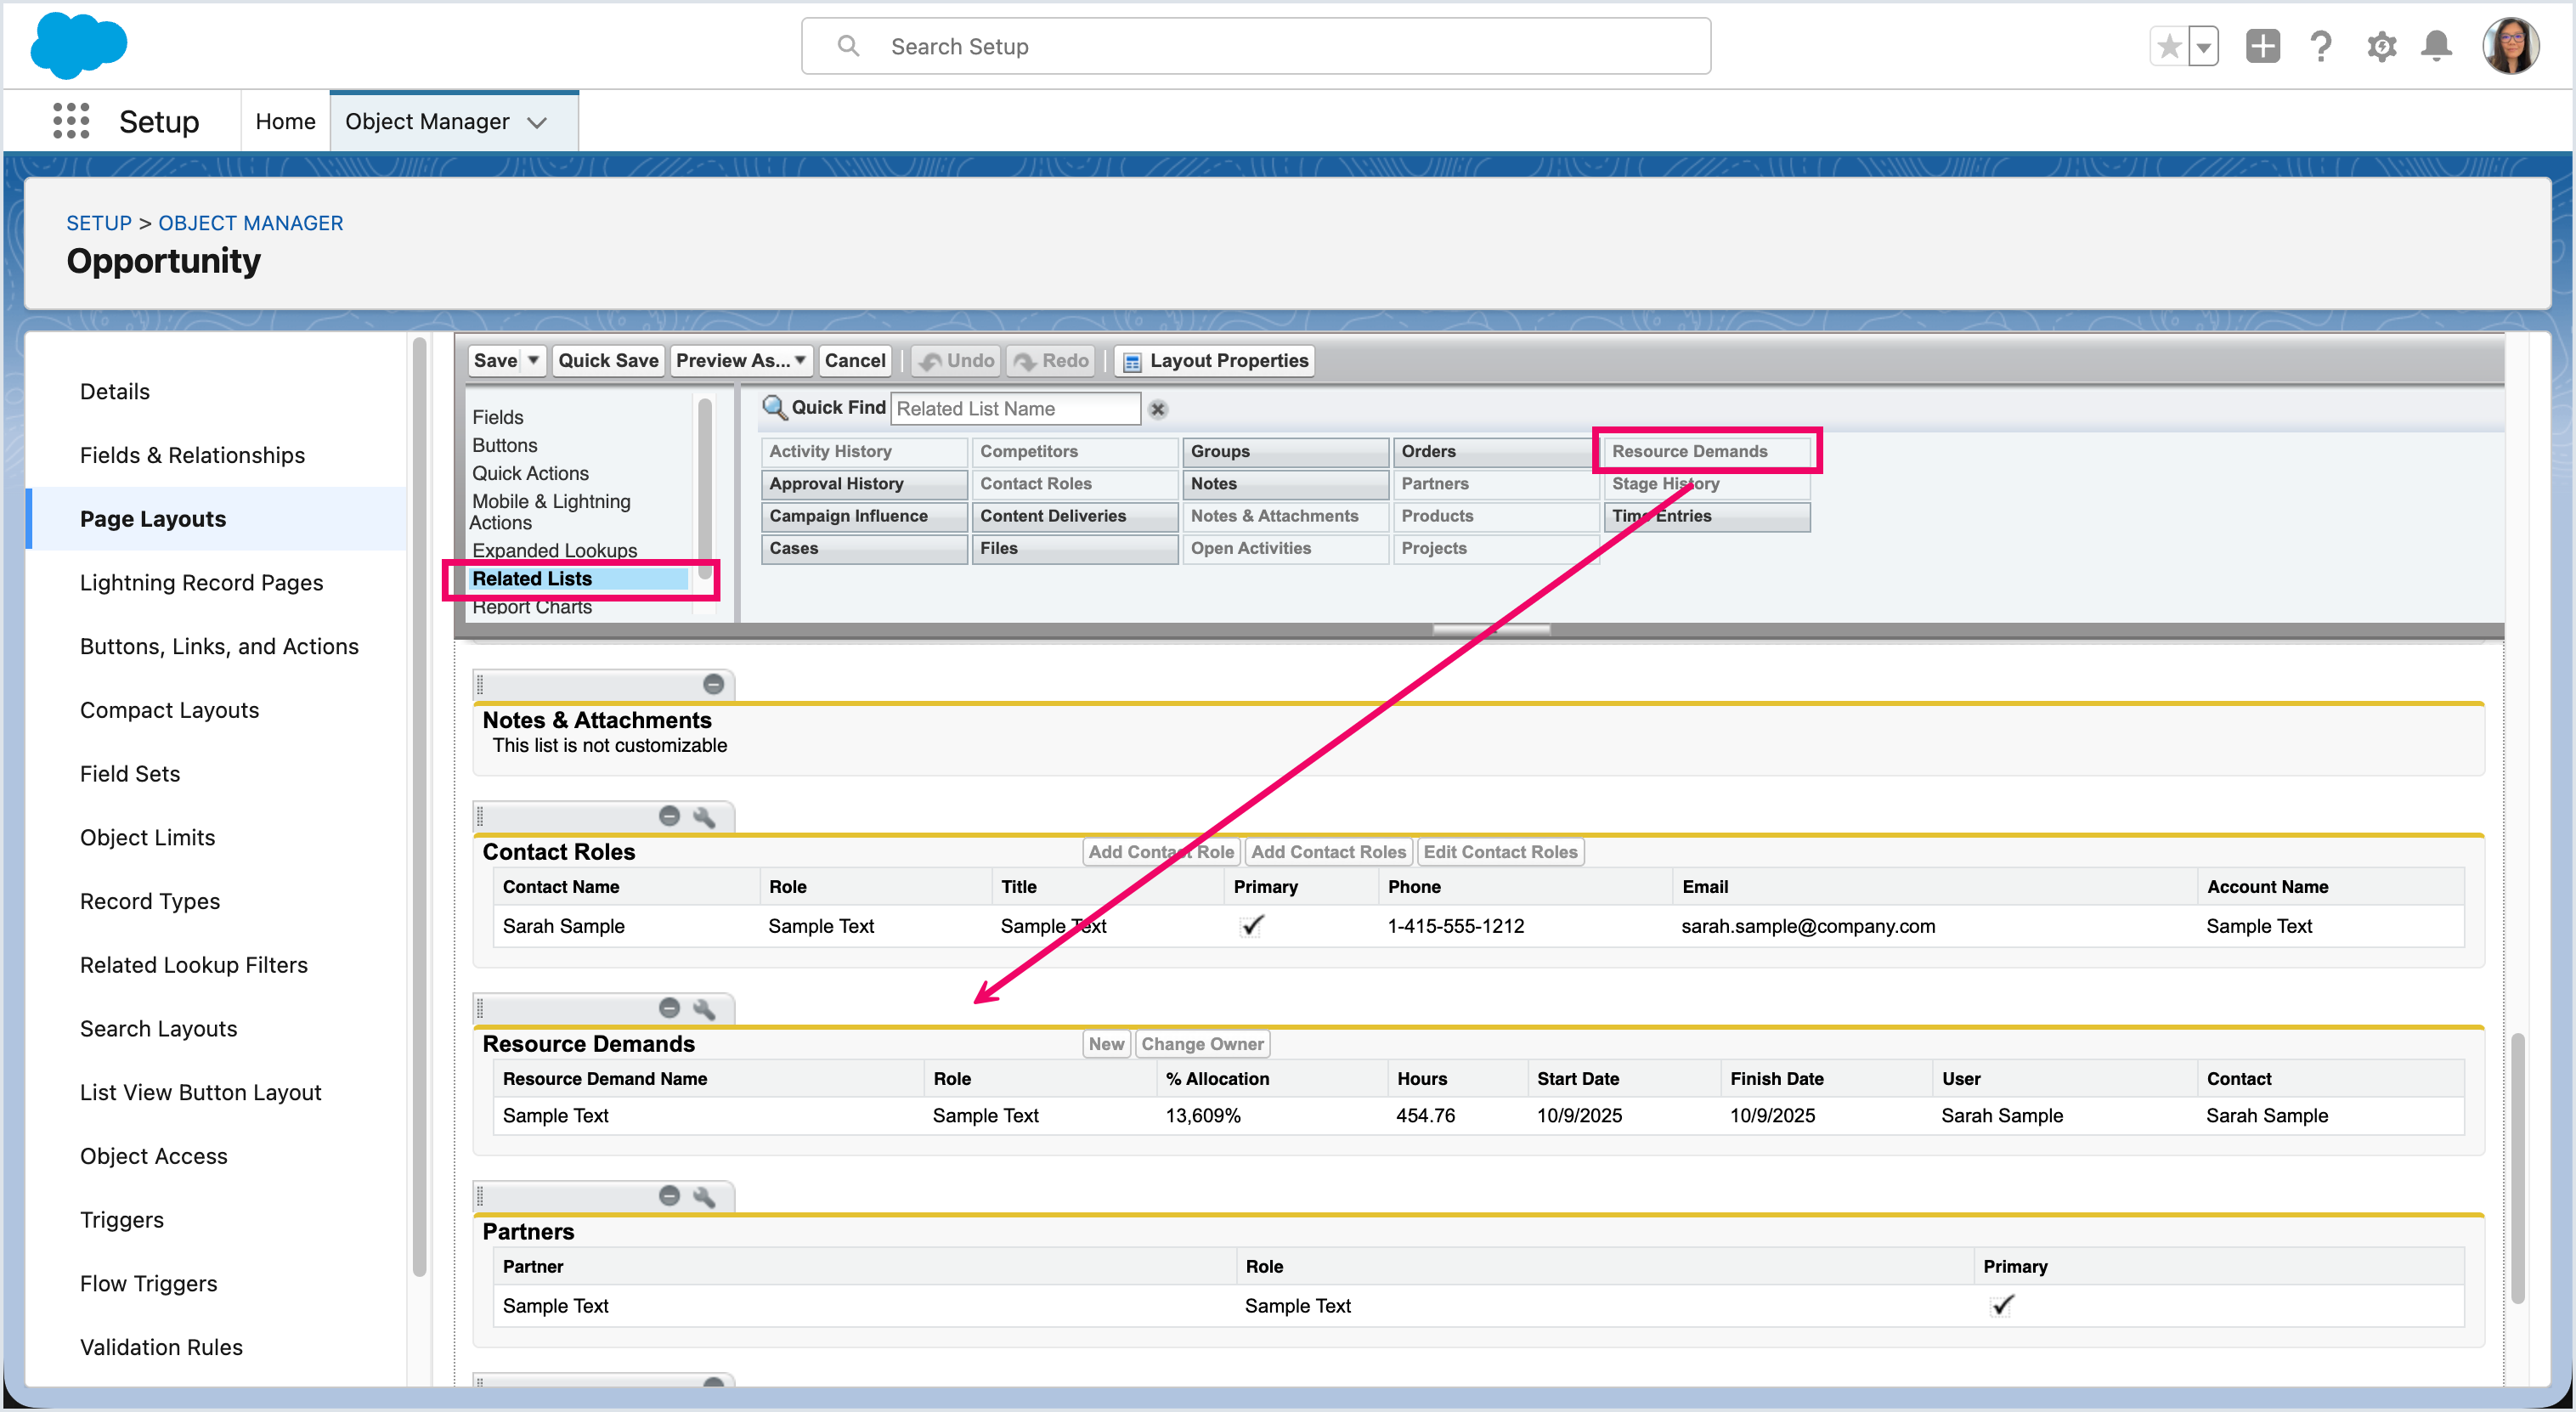Remove the Contact Roles related list
Viewport: 2576px width, 1412px height.
point(670,816)
